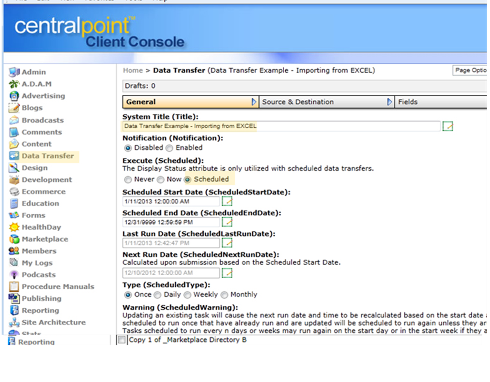The height and width of the screenshot is (382, 490).
Task: Click the Podcasts icon
Action: (x=14, y=275)
